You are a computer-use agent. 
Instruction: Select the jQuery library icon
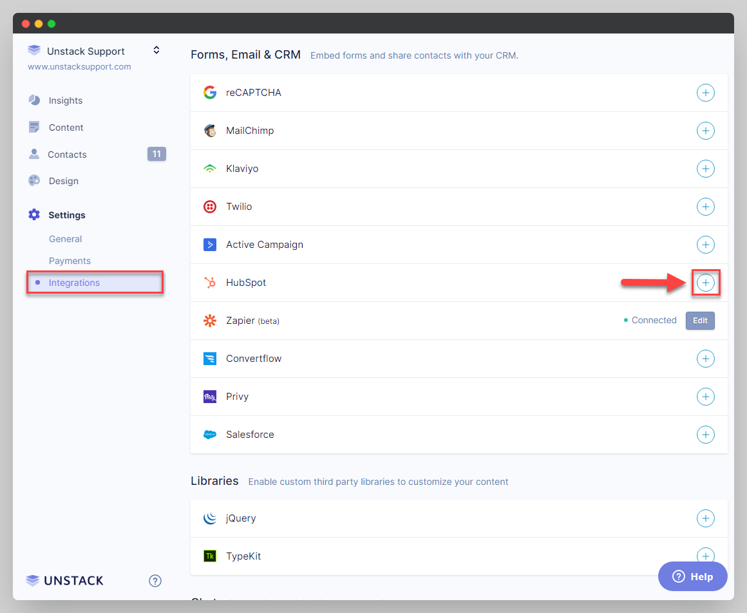[209, 518]
